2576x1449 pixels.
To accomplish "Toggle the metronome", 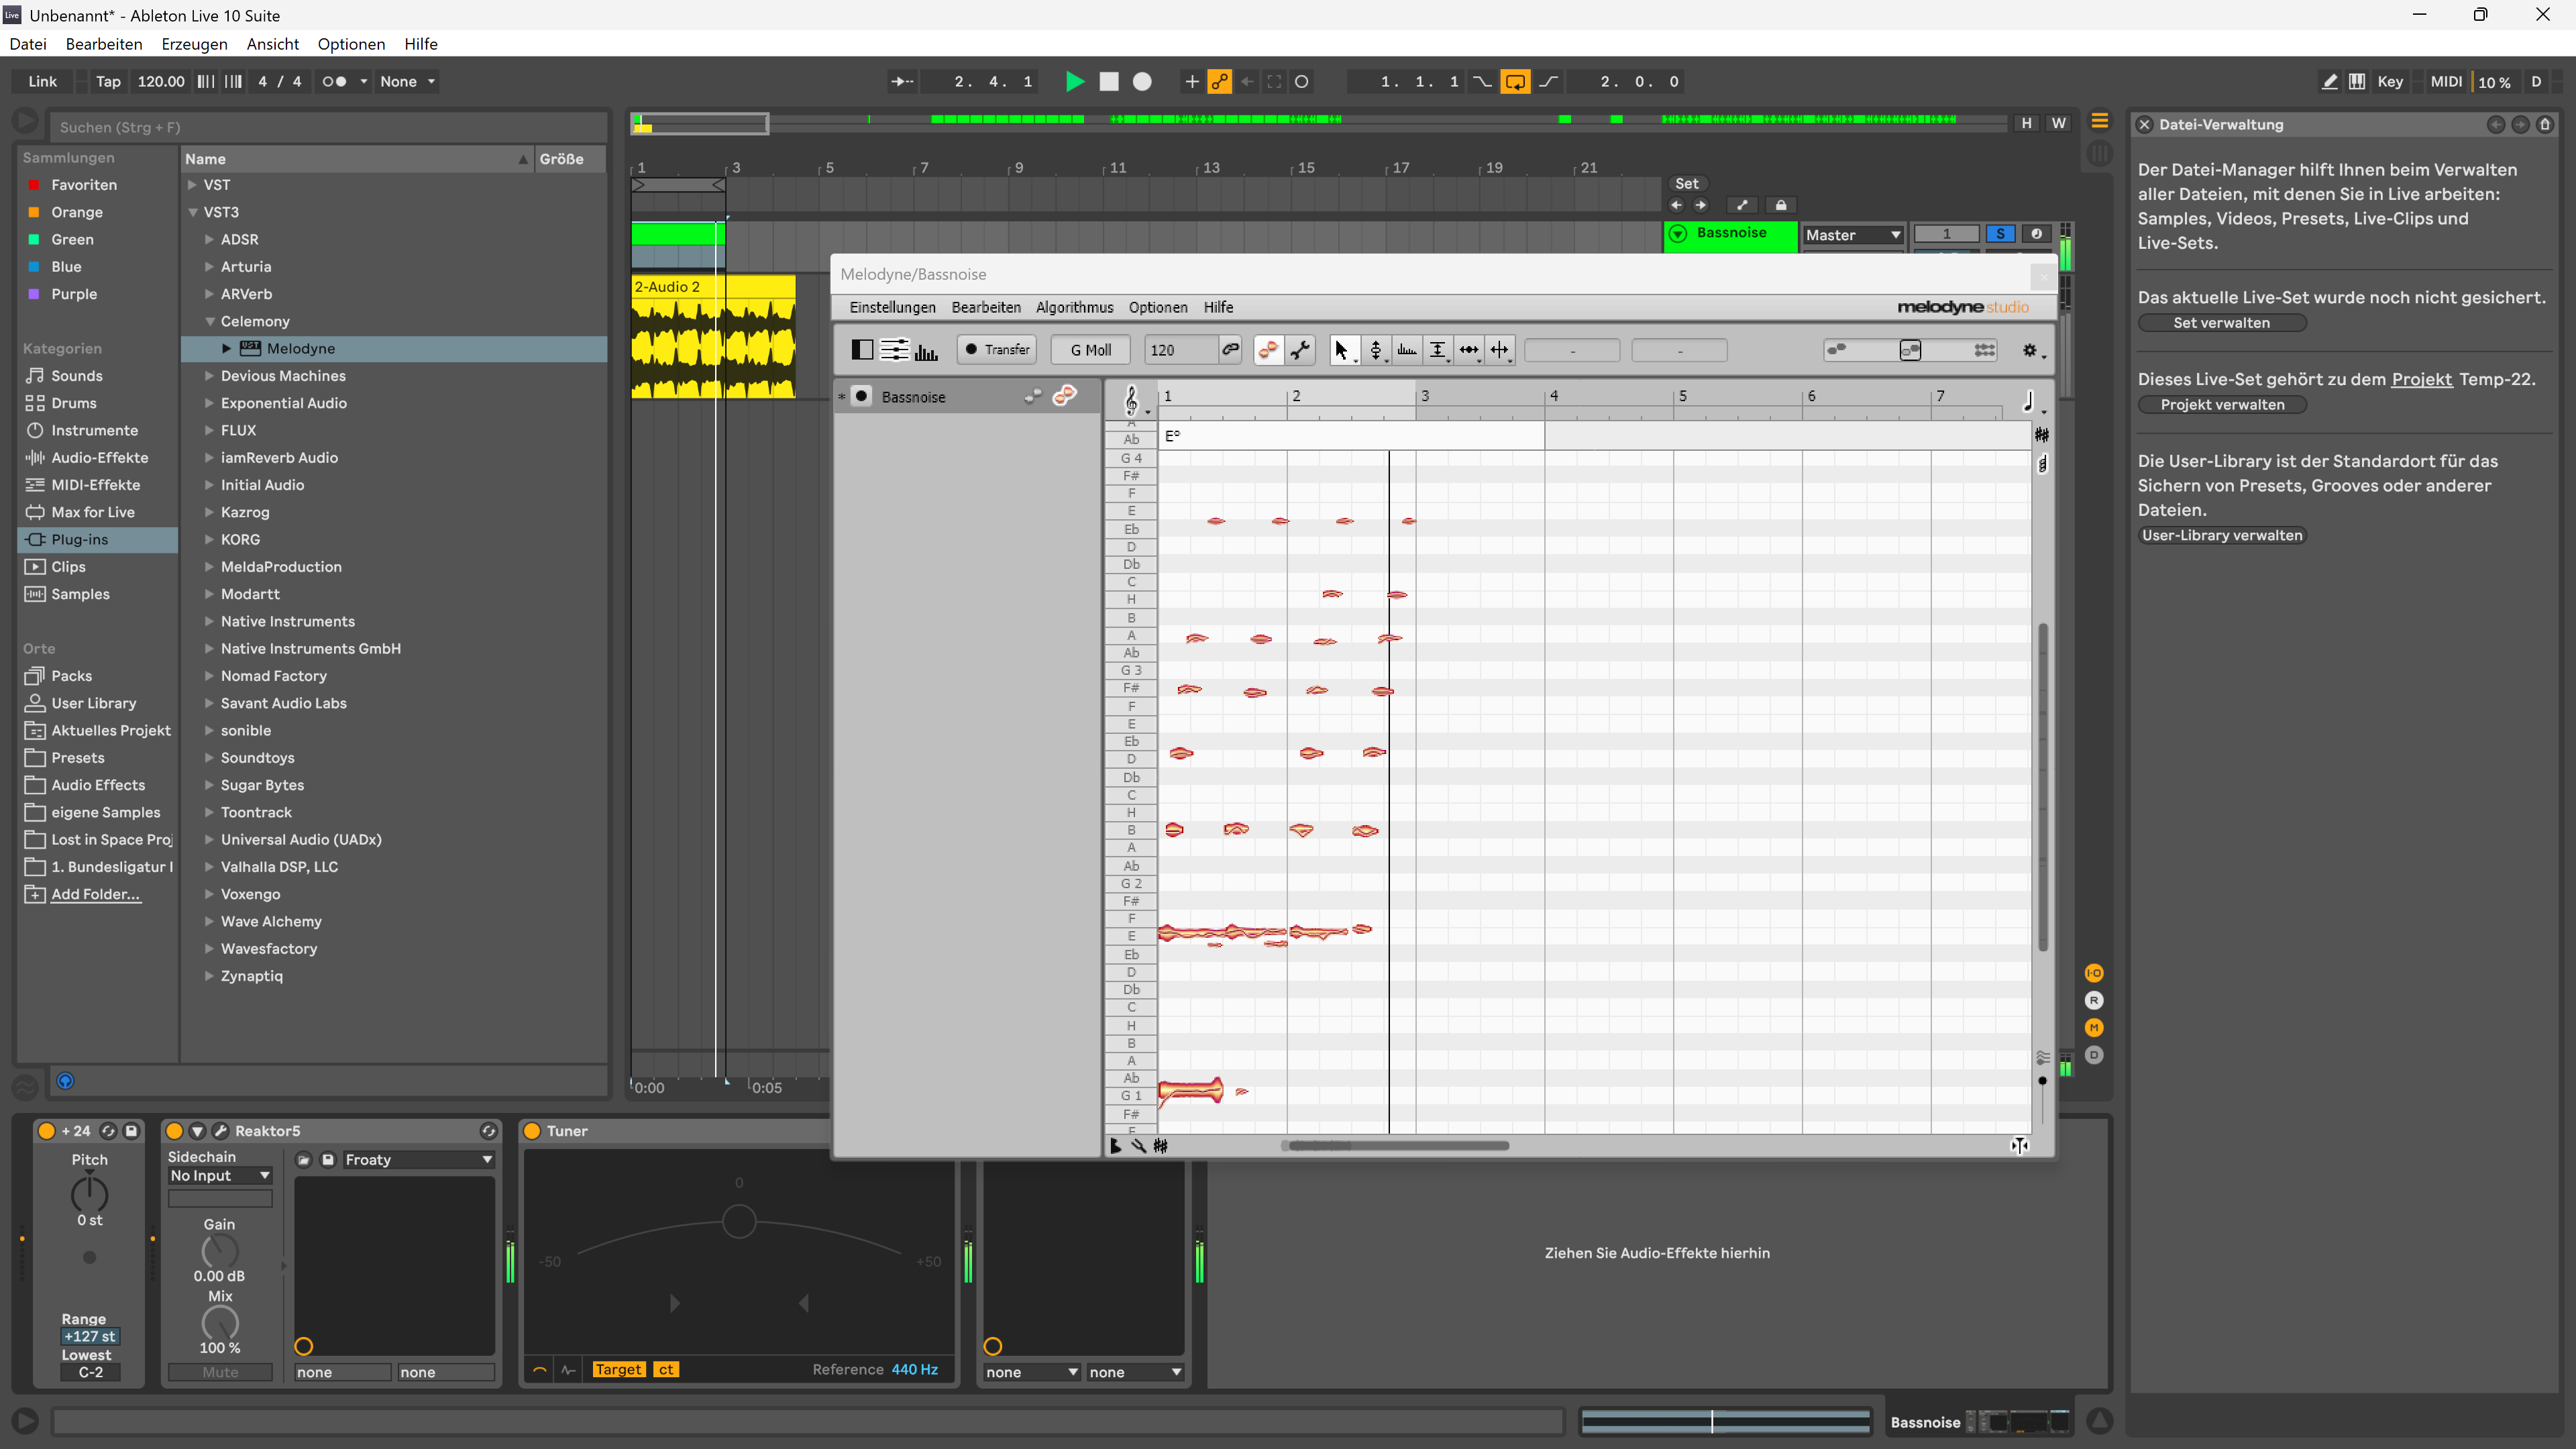I will [x=334, y=82].
